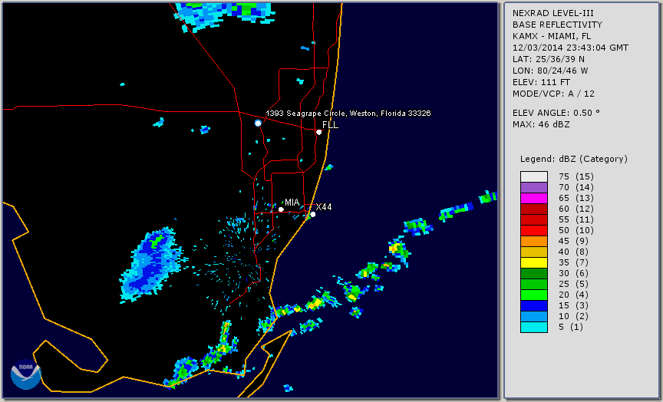Click the '12/03/2014 23:43:04 GMT' timestamp

570,48
